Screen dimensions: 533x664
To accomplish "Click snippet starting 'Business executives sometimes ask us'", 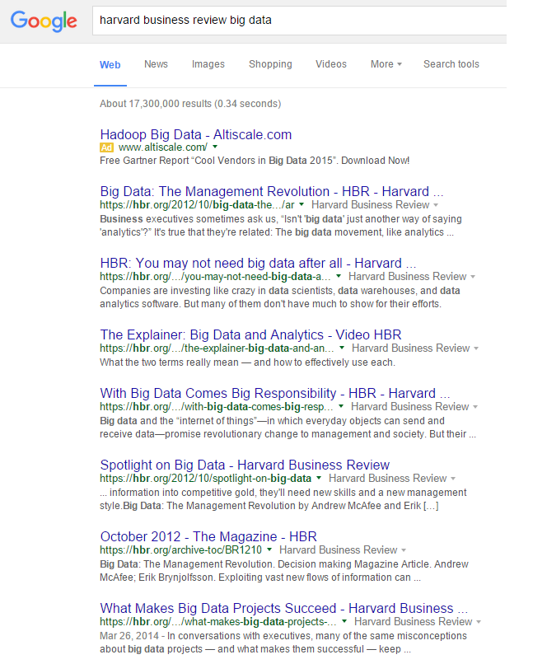I will (x=281, y=226).
